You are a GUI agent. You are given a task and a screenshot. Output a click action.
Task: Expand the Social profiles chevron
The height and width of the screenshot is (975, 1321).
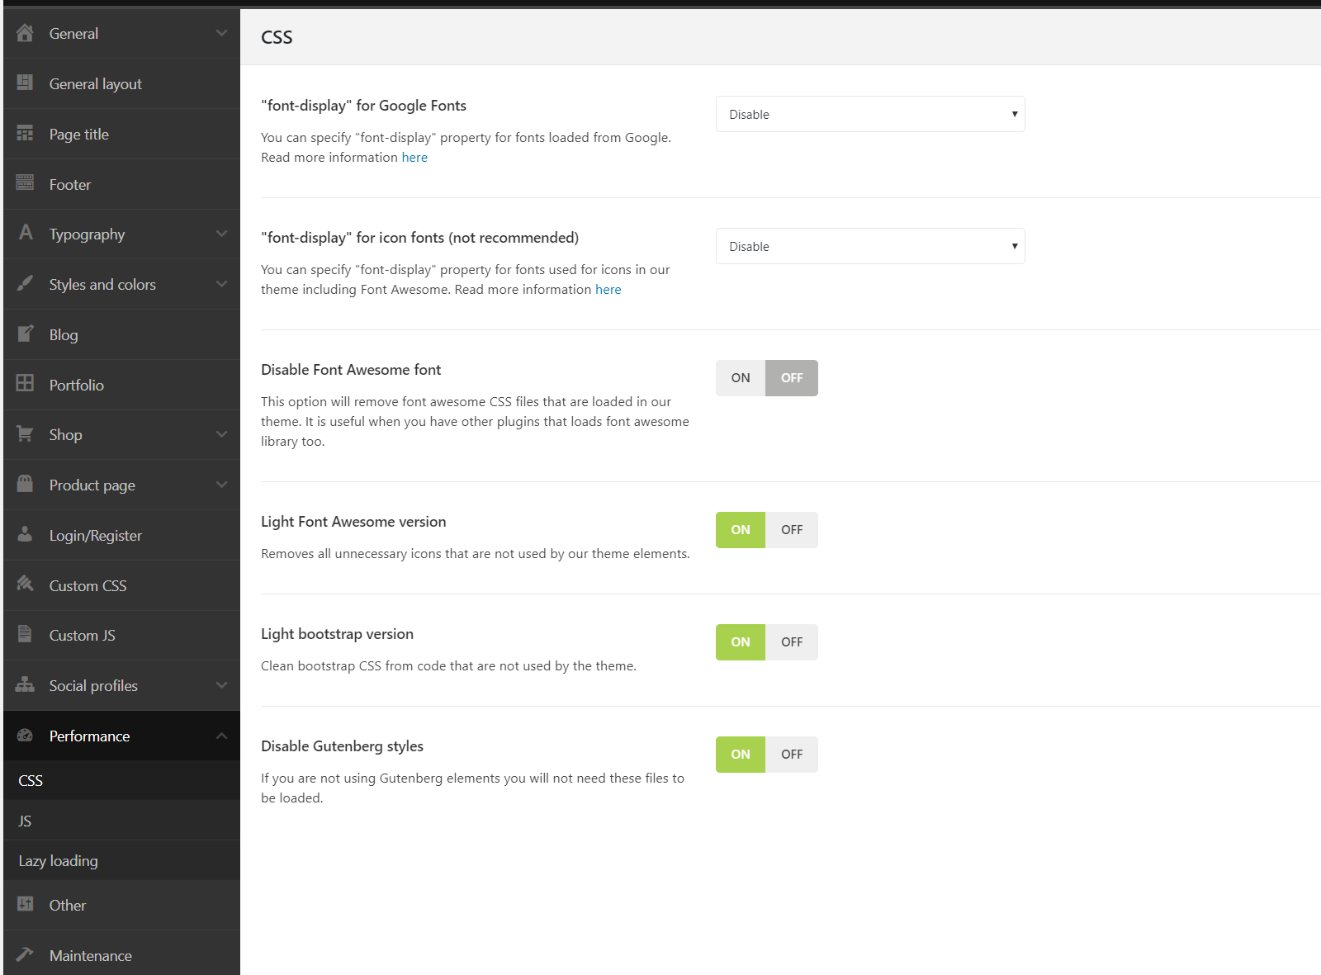221,685
